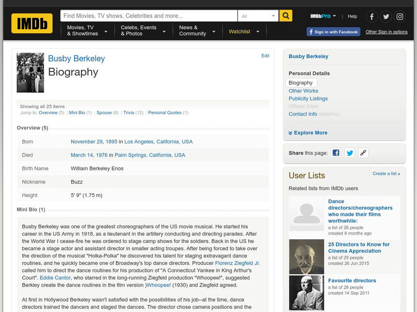This screenshot has width=417, height=312.
Task: Copy page link via chain icon
Action: pos(363,153)
